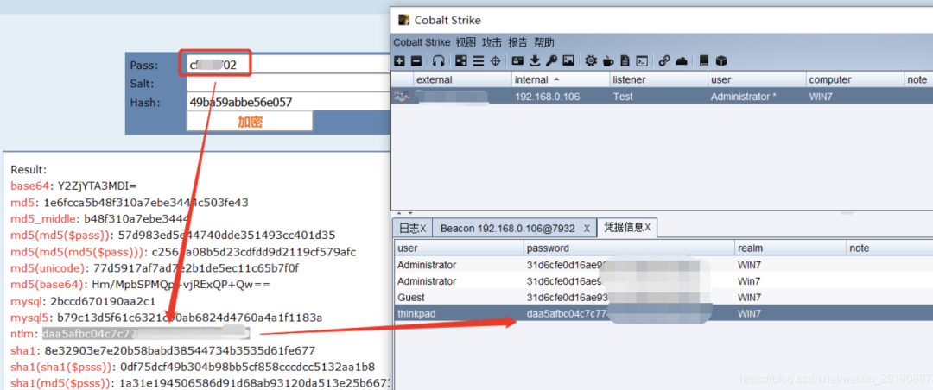Open the 攻击 menu

pos(492,43)
